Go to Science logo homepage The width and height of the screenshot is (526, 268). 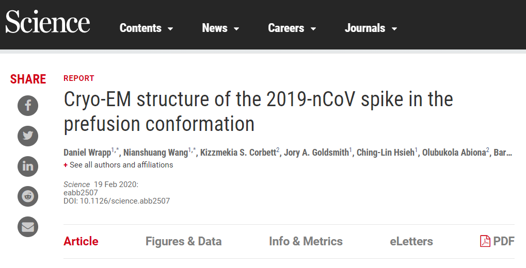(x=47, y=22)
